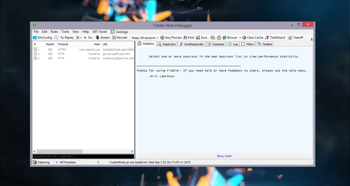Open the Remove sessions dropdown arrow
Screen dimensions: 350x186
click(x=81, y=37)
